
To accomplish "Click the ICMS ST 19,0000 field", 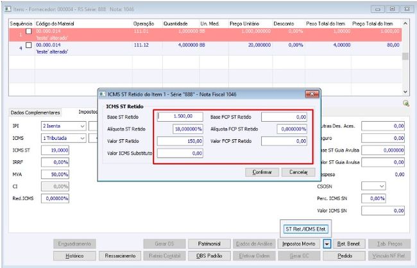I will tap(55, 150).
